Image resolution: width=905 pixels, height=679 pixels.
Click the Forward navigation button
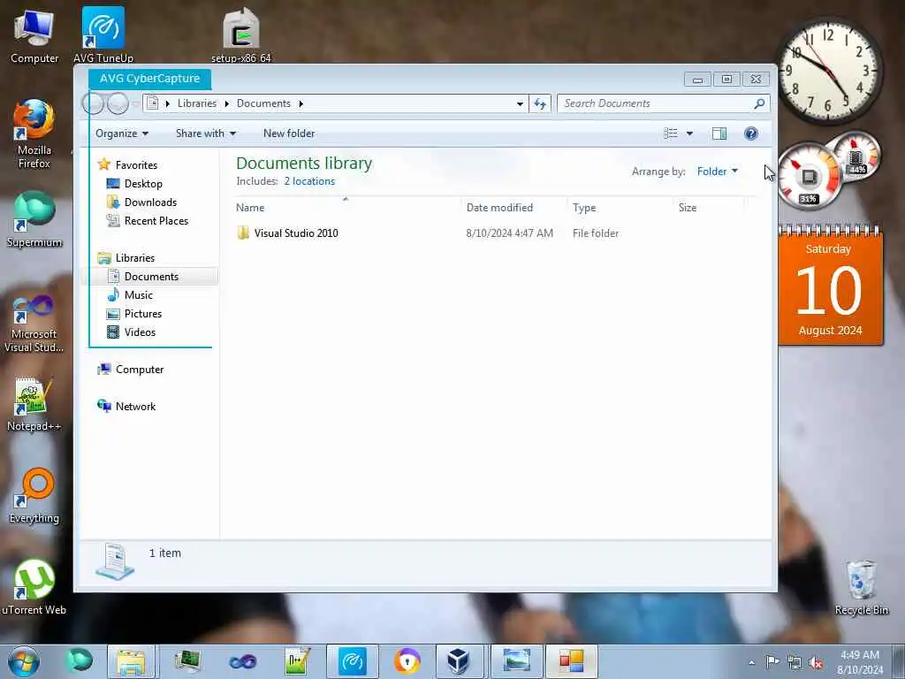pos(118,104)
